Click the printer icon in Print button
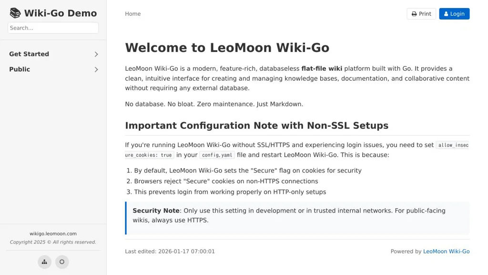 click(x=414, y=14)
